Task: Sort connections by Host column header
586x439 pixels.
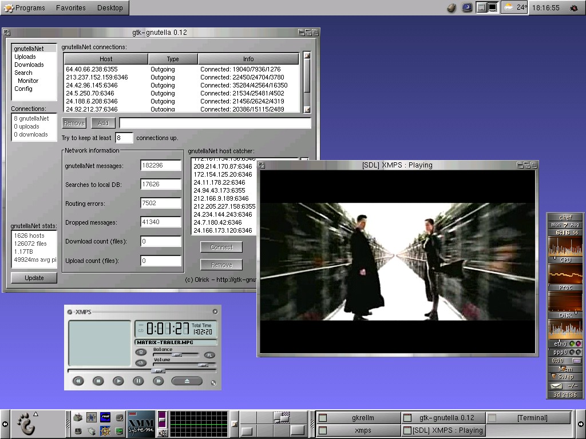Action: tap(106, 59)
